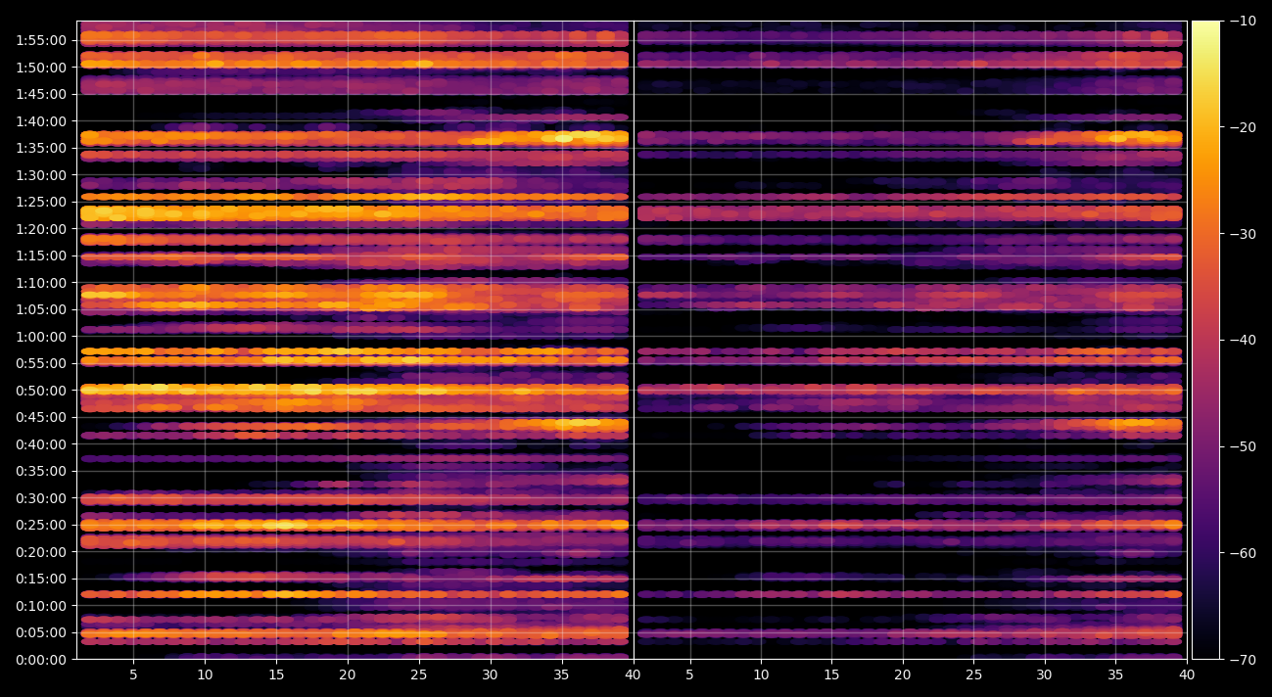The image size is (1272, 697).
Task: Click the 1:15:00 y-axis tick label
Action: [x=41, y=256]
